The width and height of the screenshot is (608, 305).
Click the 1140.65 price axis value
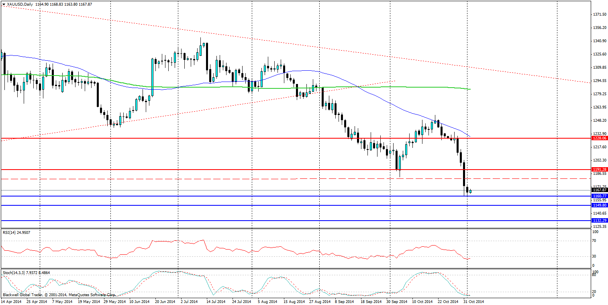[x=600, y=213]
